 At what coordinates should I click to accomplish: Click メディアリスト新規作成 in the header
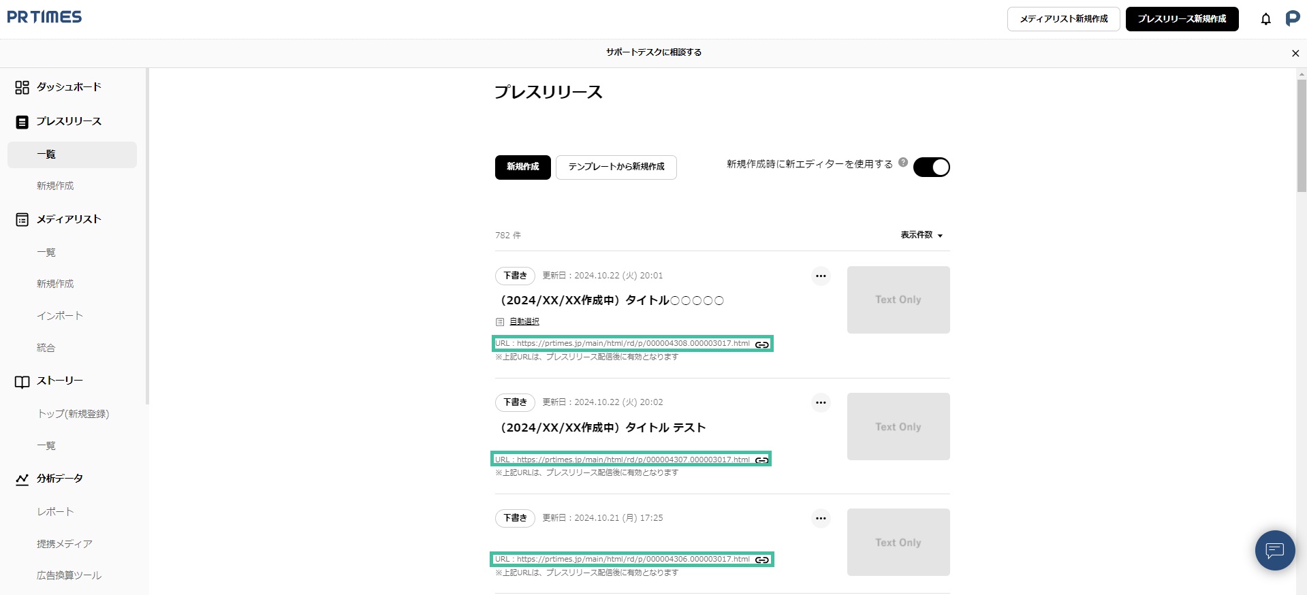click(1063, 19)
